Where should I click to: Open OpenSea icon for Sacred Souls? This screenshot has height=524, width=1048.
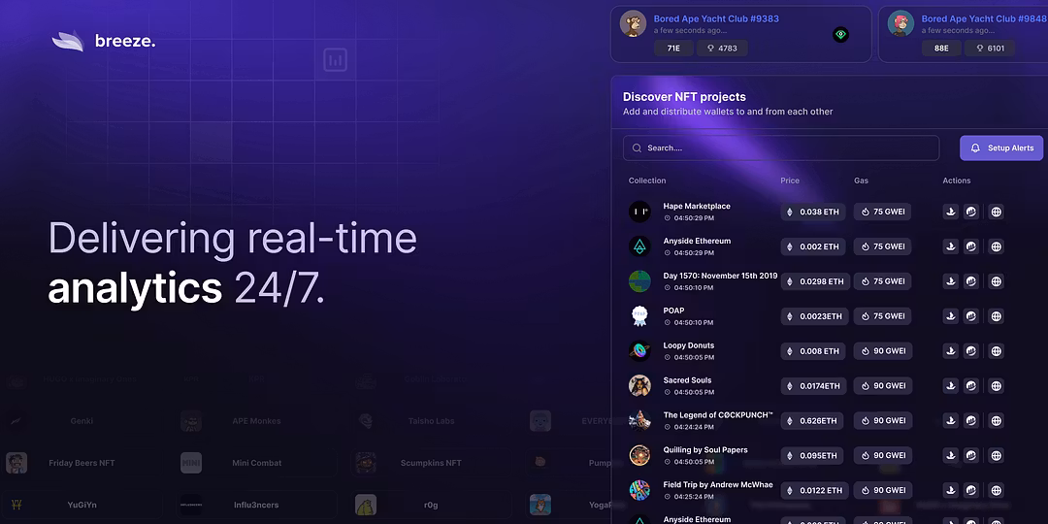pos(950,385)
